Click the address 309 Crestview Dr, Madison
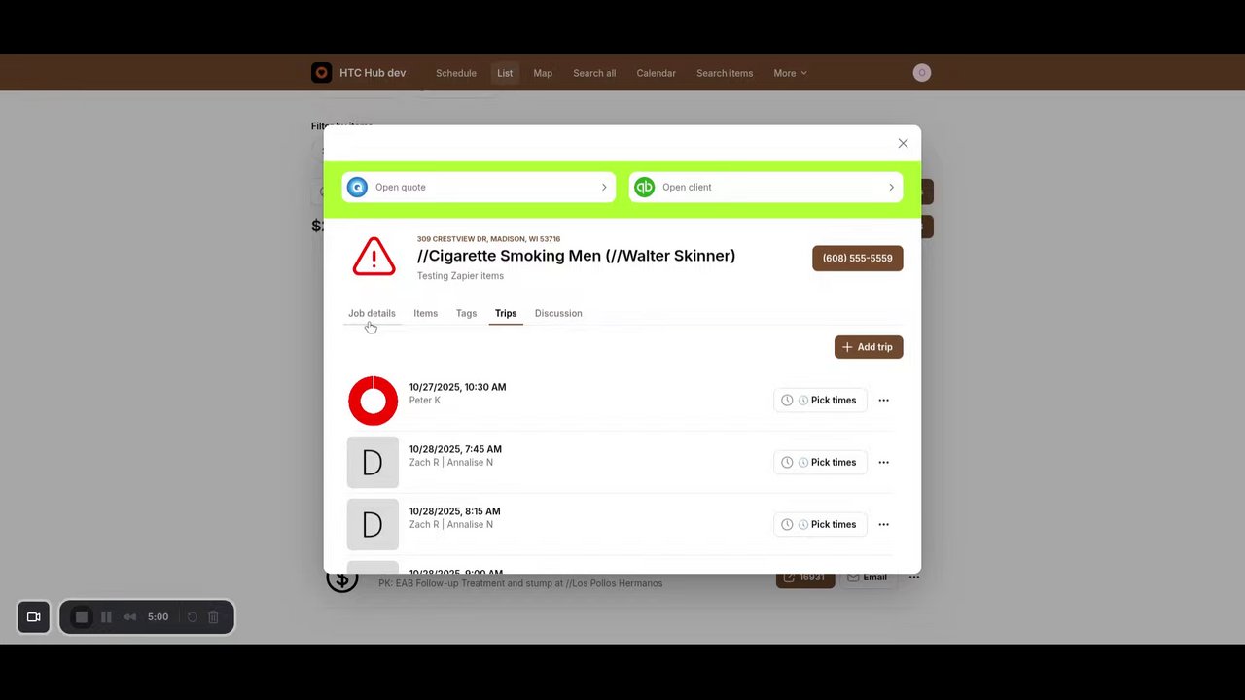 [x=488, y=239]
